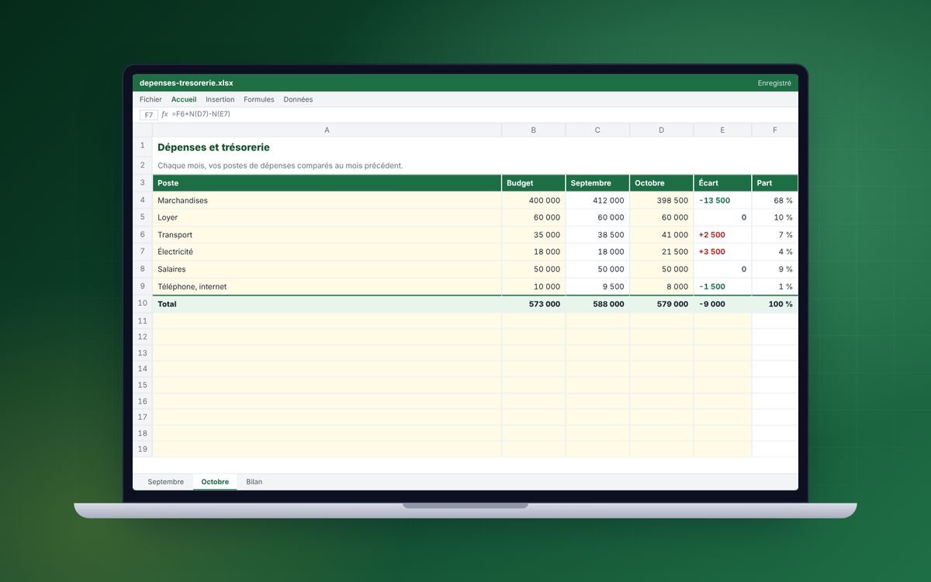Select column C header
Viewport: 931px width, 582px height.
[597, 130]
